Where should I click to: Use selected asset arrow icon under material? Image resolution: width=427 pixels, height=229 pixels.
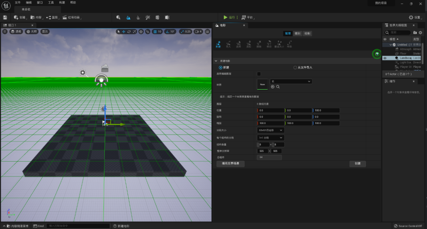point(272,87)
